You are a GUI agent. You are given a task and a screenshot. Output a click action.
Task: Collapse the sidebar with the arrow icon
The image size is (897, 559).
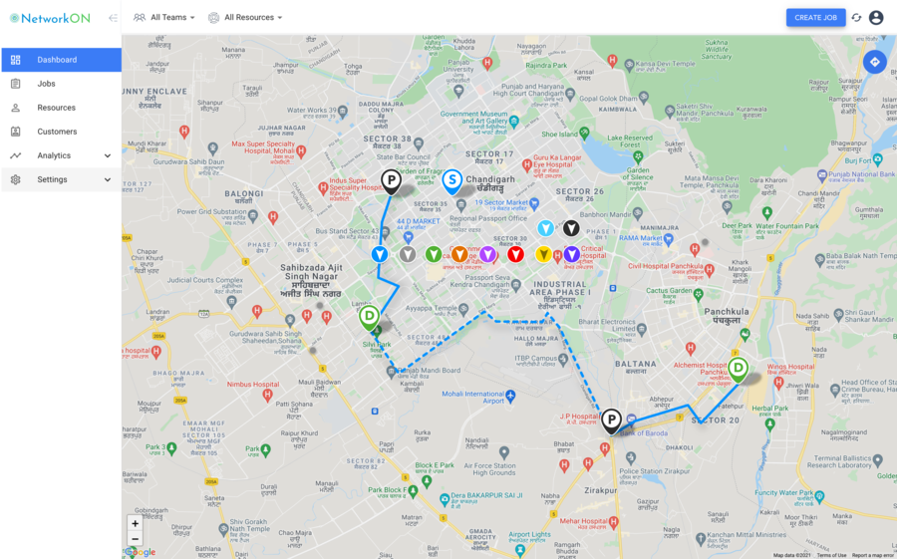(113, 18)
